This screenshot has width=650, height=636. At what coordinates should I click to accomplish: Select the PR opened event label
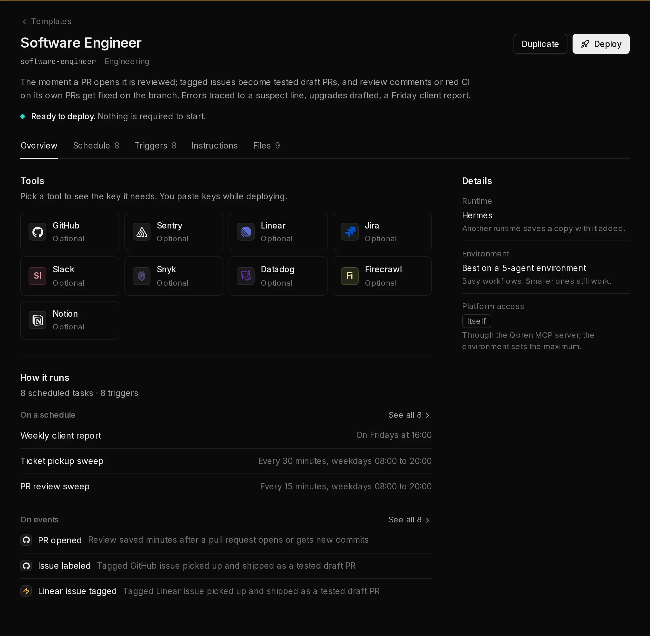pyautogui.click(x=60, y=540)
